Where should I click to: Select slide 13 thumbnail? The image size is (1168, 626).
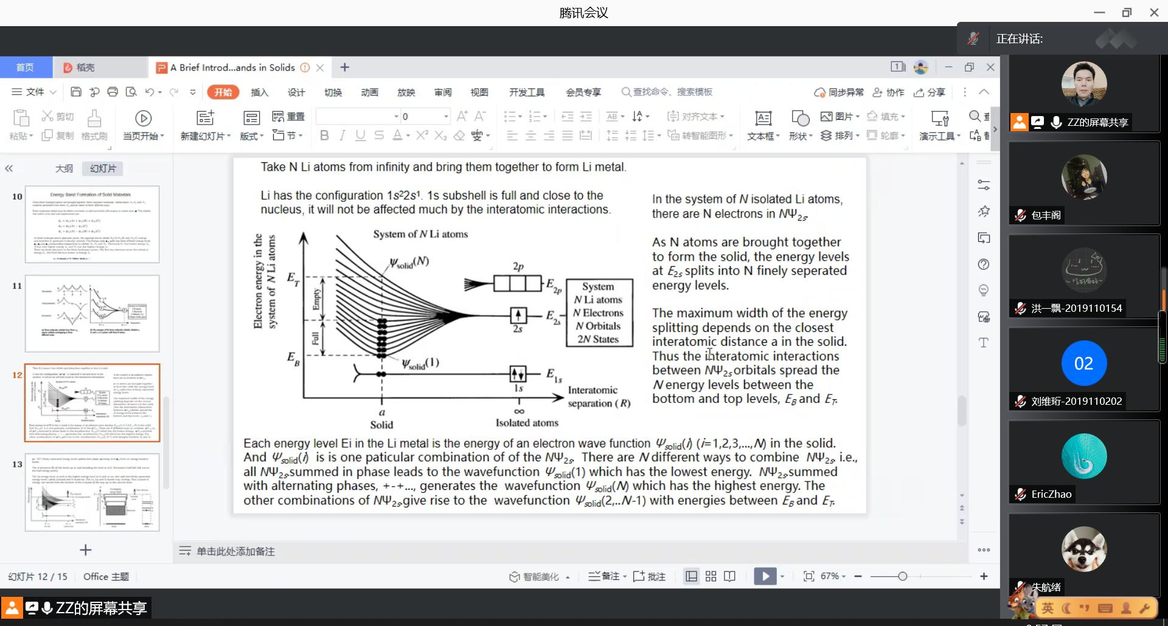pos(92,492)
